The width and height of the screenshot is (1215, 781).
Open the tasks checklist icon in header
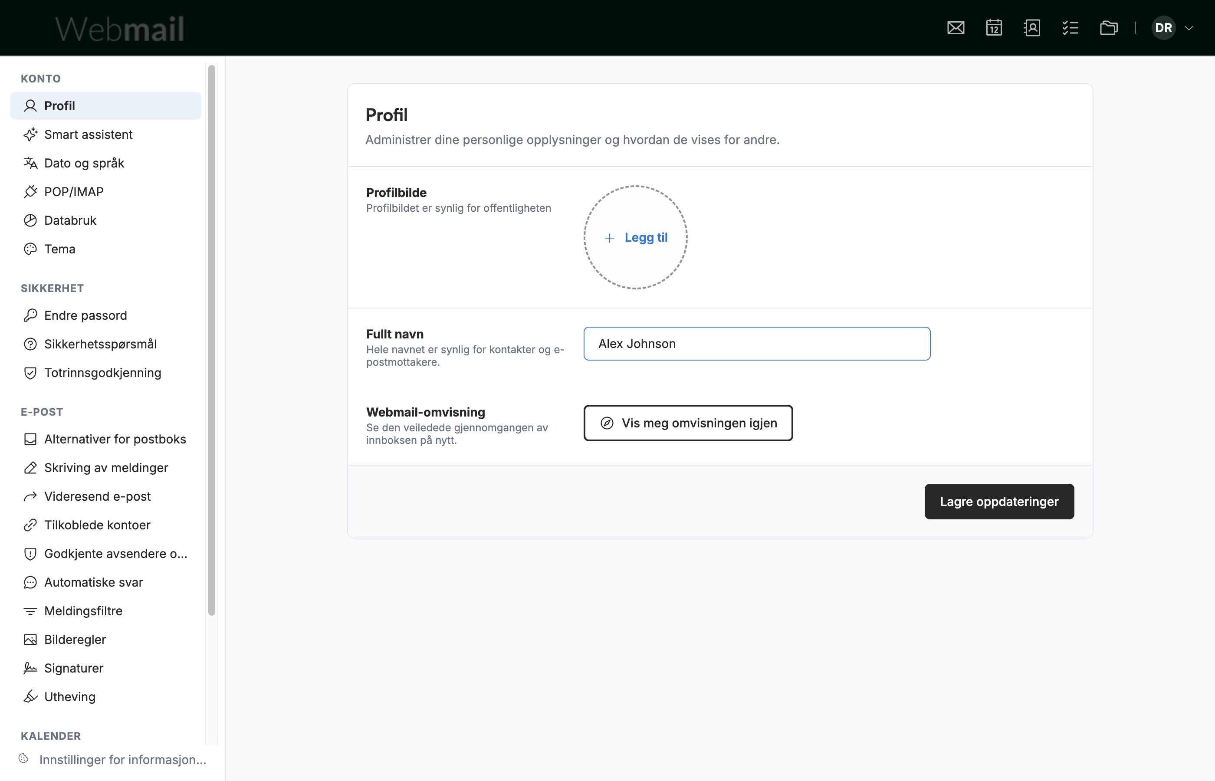click(1070, 28)
